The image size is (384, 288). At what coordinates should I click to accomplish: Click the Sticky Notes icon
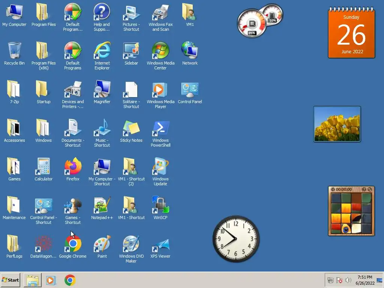pos(131,131)
